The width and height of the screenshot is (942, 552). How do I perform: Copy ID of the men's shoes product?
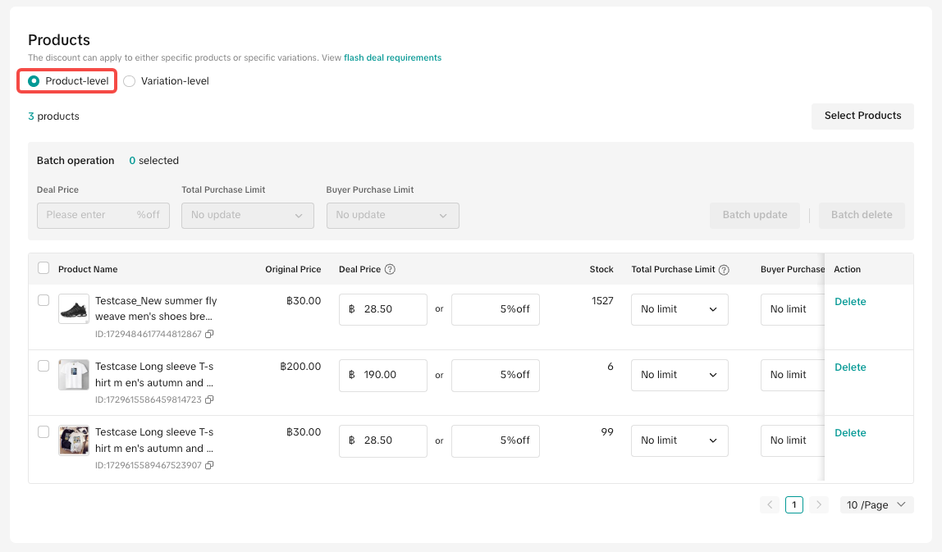209,335
